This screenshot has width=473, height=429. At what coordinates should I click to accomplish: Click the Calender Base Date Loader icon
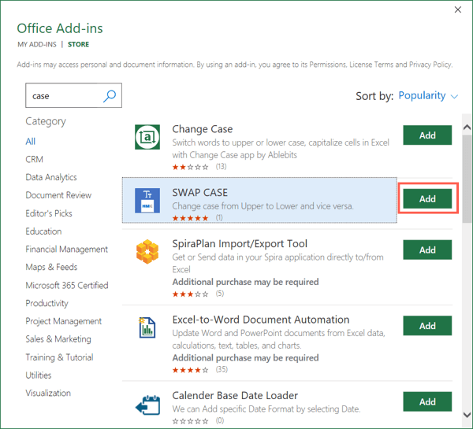pos(148,401)
